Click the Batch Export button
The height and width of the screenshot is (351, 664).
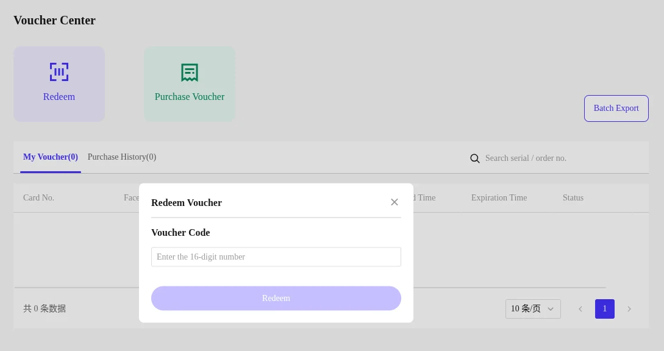616,108
